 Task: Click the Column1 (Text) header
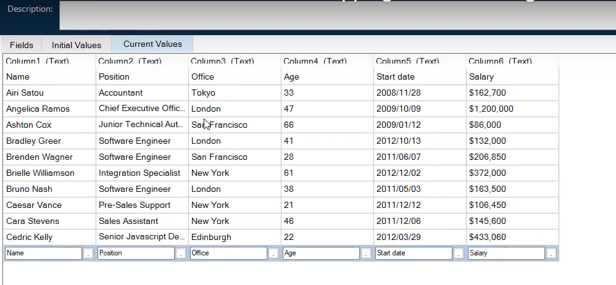(x=49, y=61)
